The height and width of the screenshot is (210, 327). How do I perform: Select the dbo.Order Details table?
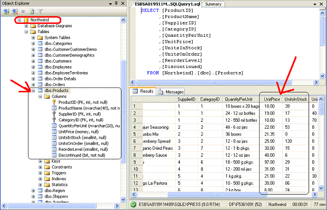point(60,79)
